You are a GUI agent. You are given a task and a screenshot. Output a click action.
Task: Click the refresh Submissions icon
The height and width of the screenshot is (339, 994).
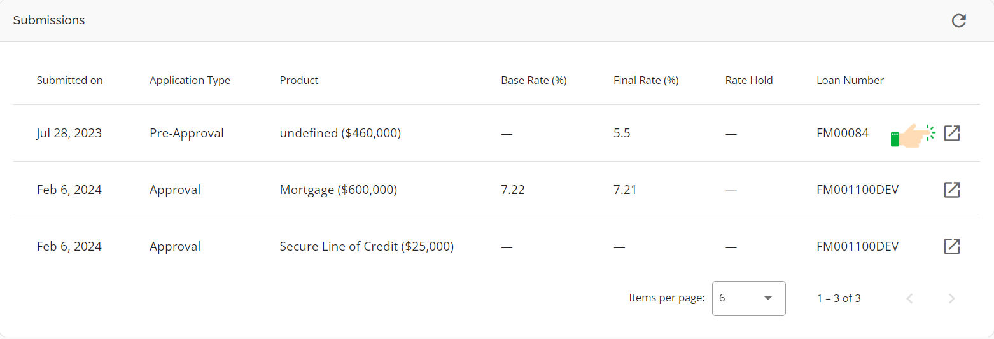(x=958, y=21)
